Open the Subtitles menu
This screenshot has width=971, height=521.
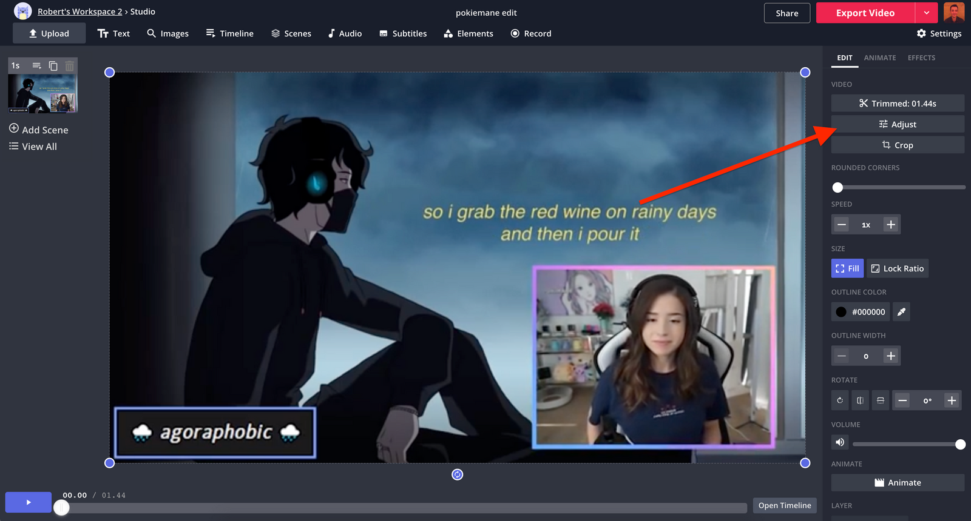(403, 33)
